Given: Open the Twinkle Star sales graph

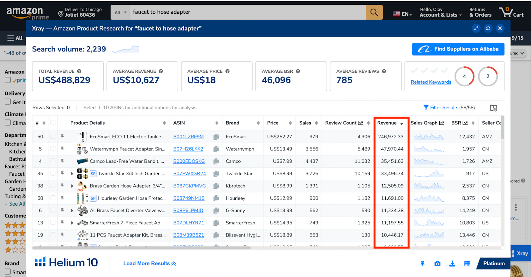Looking at the screenshot, I should [x=429, y=173].
